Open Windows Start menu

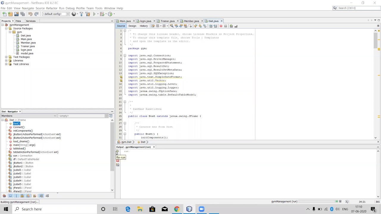click(6, 209)
